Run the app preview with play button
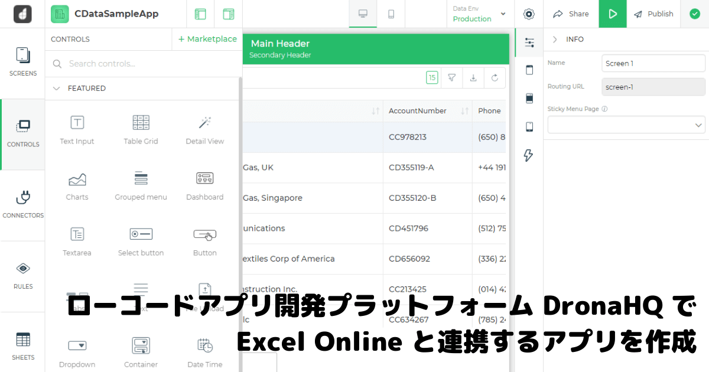The width and height of the screenshot is (709, 372). [x=613, y=14]
